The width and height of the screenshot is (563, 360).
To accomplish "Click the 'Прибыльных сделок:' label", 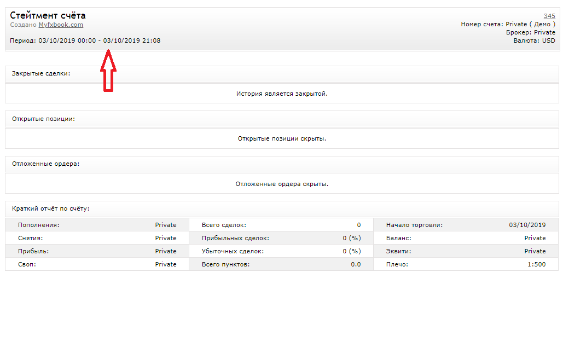I will [235, 238].
